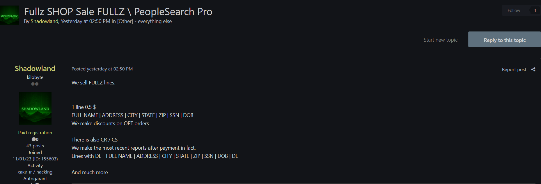The width and height of the screenshot is (541, 184).
Task: Click the Shadowland username above kilobyte
Action: tap(35, 68)
